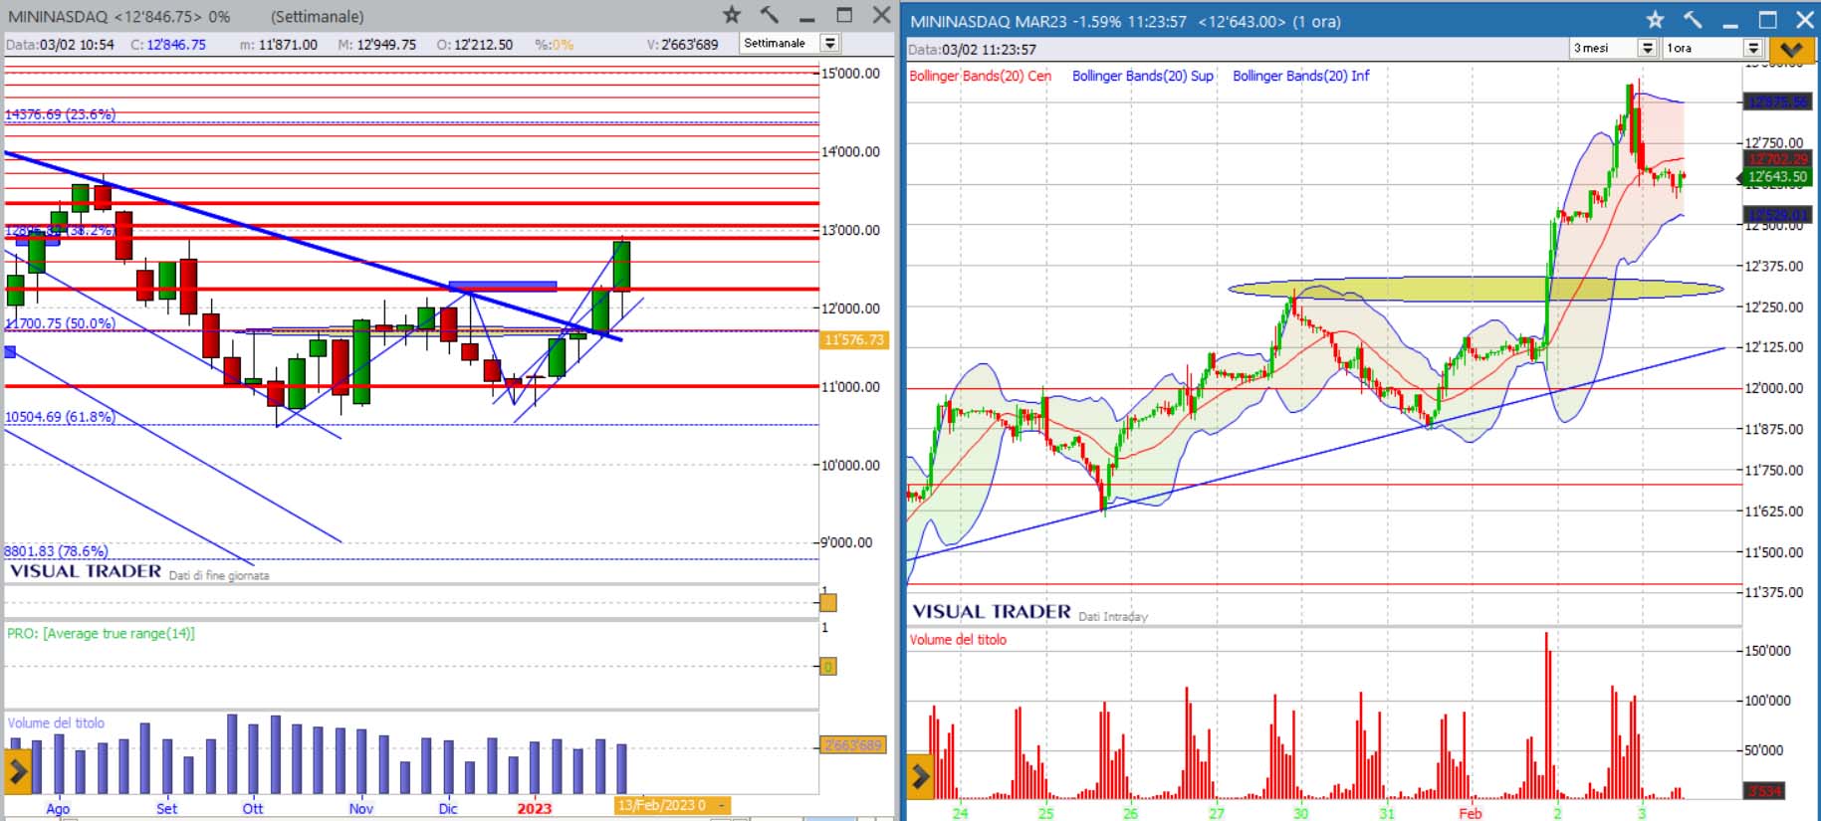Click orange right-arrow in MAR23 volume panel
The width and height of the screenshot is (1821, 821).
(920, 776)
